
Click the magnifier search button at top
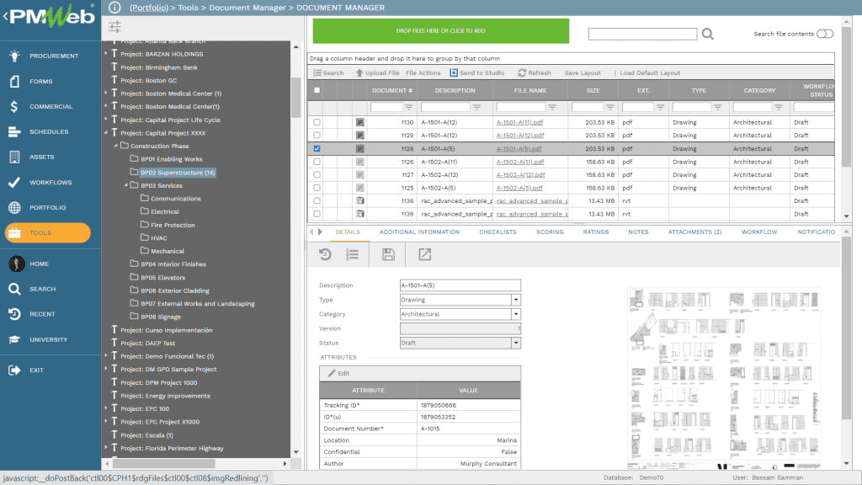[707, 34]
